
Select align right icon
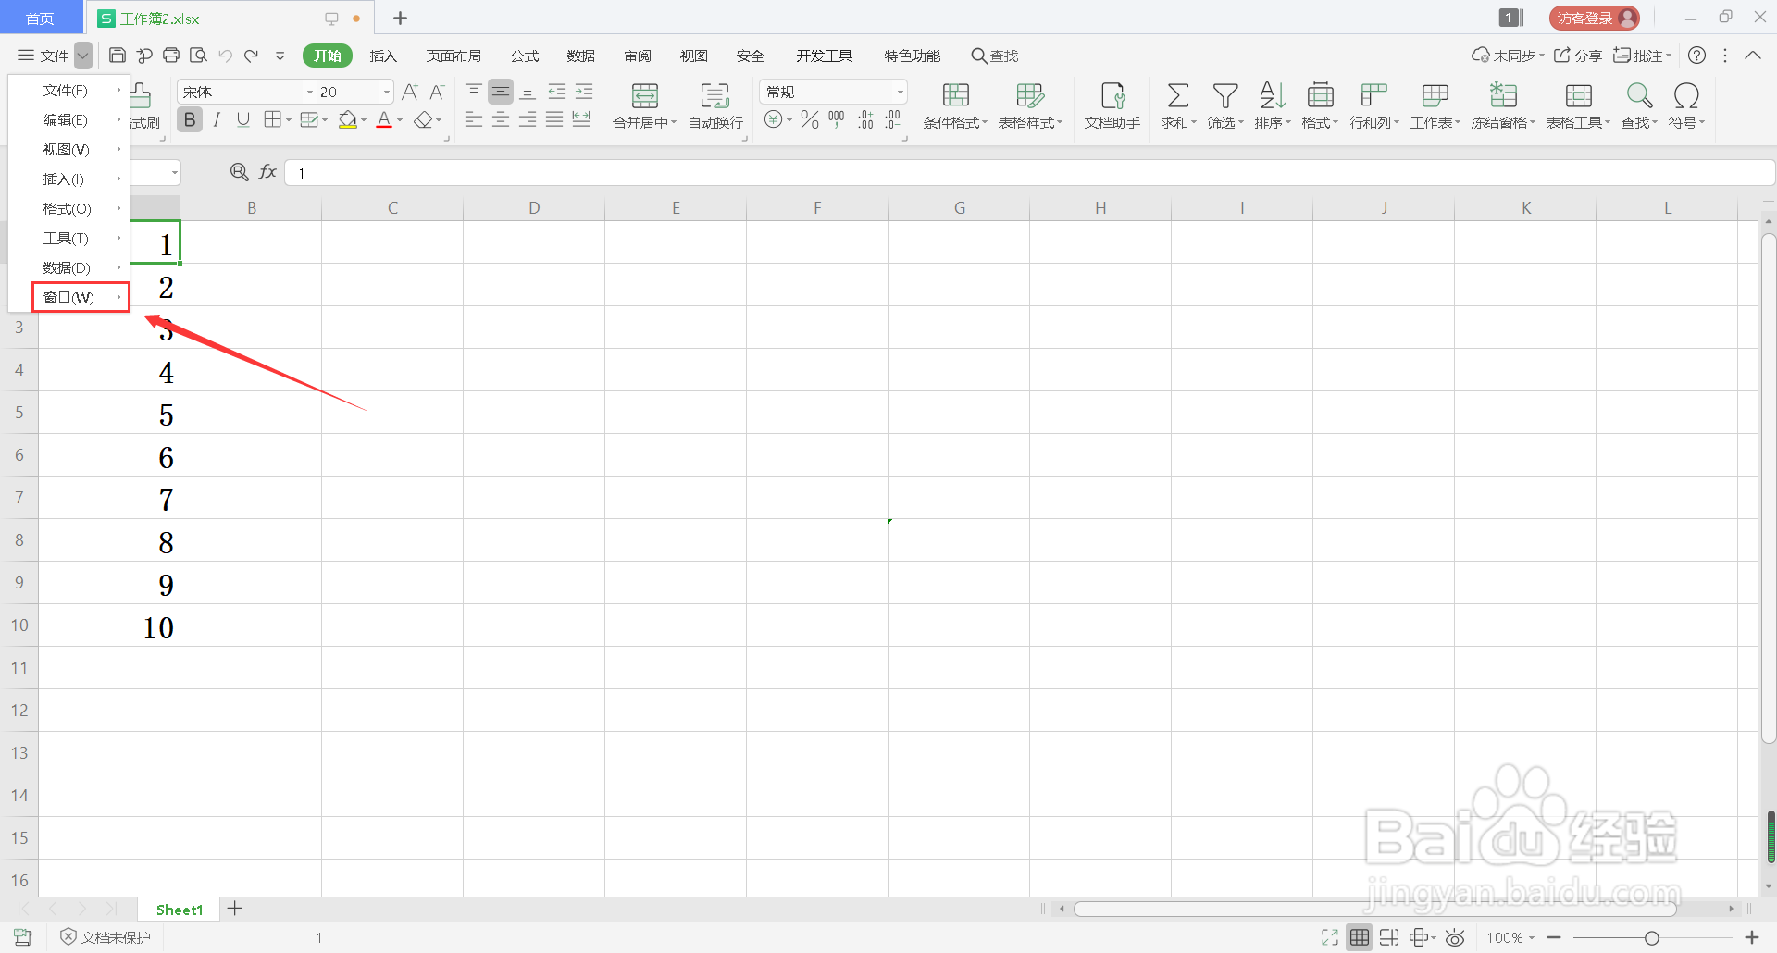click(x=528, y=119)
